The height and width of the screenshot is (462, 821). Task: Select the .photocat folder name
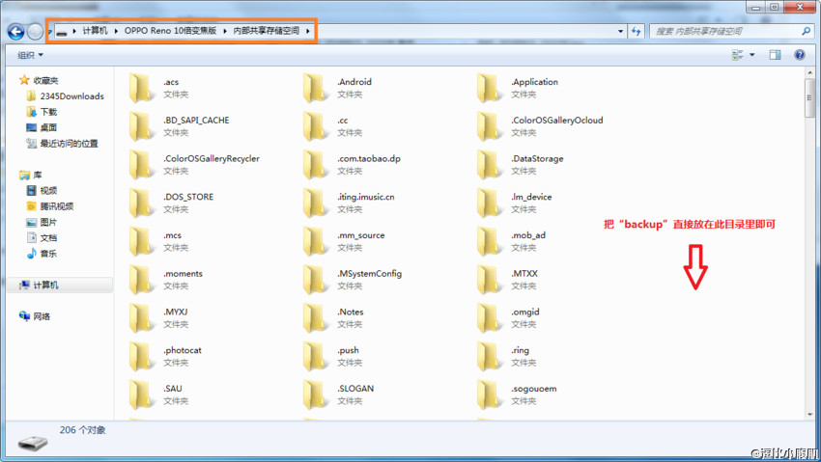183,350
